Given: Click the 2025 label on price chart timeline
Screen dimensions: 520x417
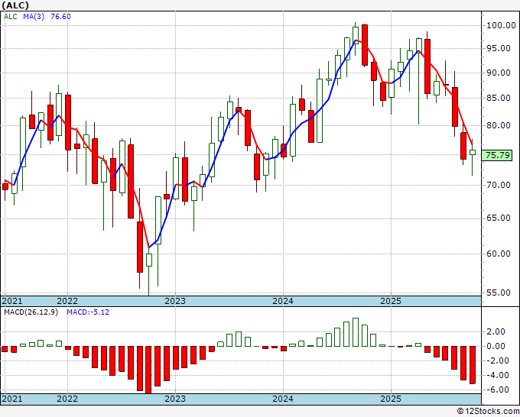Looking at the screenshot, I should (391, 301).
